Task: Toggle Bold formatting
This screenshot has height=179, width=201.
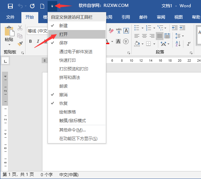Action: [x=30, y=41]
